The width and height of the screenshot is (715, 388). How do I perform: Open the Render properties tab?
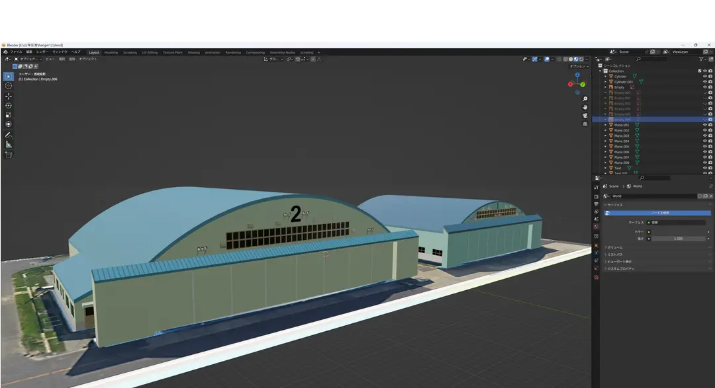[x=596, y=197]
